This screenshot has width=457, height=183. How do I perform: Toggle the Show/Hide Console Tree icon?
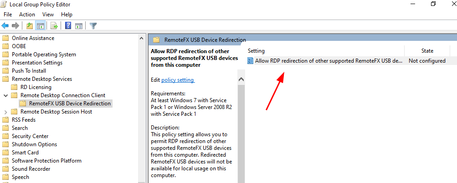[40, 25]
